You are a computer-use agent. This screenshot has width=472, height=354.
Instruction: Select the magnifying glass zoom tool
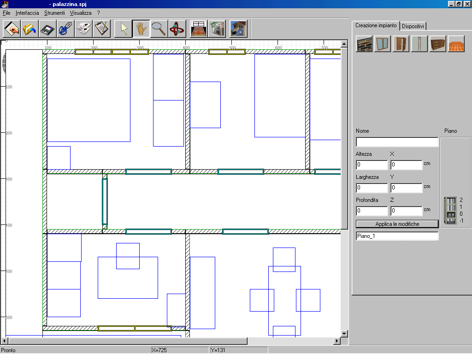159,29
